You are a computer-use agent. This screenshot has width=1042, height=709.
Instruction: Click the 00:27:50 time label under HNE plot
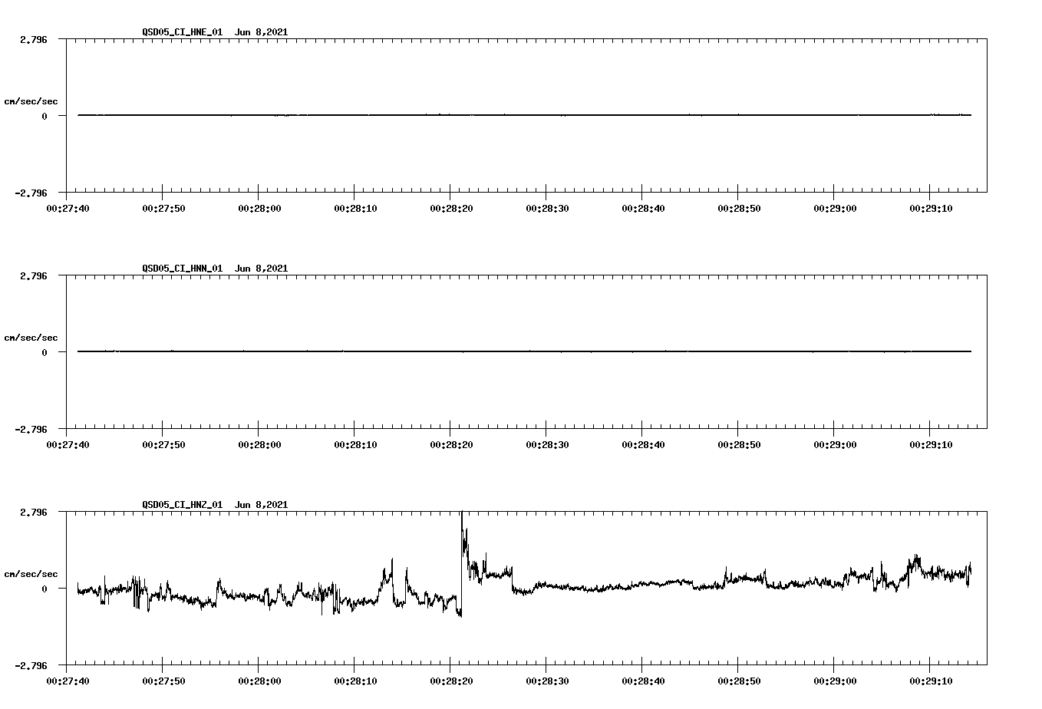(x=163, y=208)
